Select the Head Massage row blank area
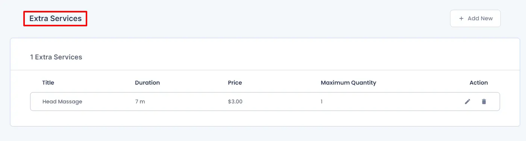The image size is (526, 141). 391,102
